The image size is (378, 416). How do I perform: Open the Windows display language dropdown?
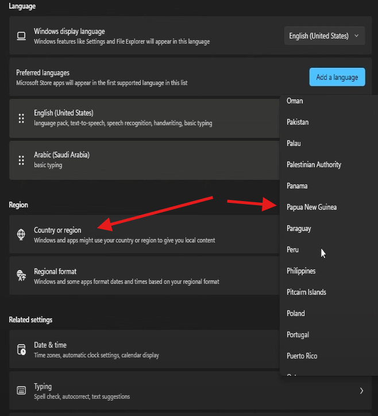tap(324, 36)
